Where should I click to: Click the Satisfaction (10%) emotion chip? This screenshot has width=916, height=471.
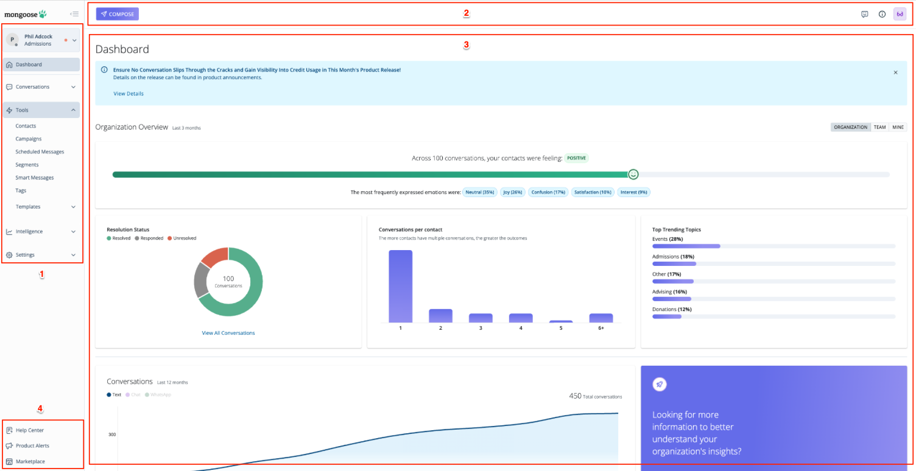click(x=593, y=192)
